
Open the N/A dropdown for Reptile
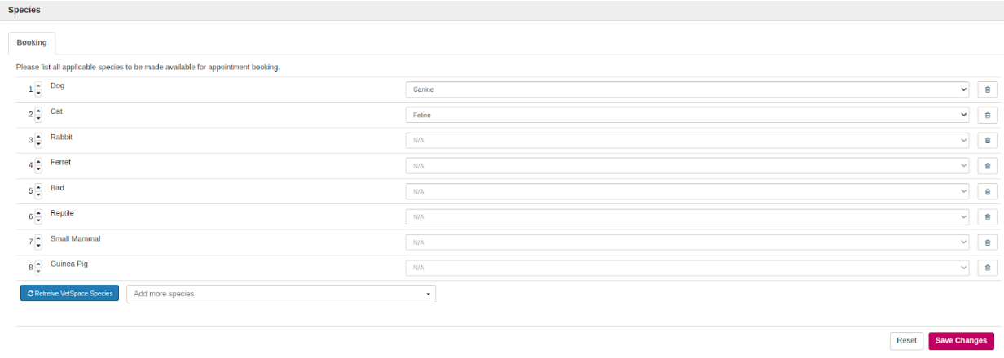687,216
